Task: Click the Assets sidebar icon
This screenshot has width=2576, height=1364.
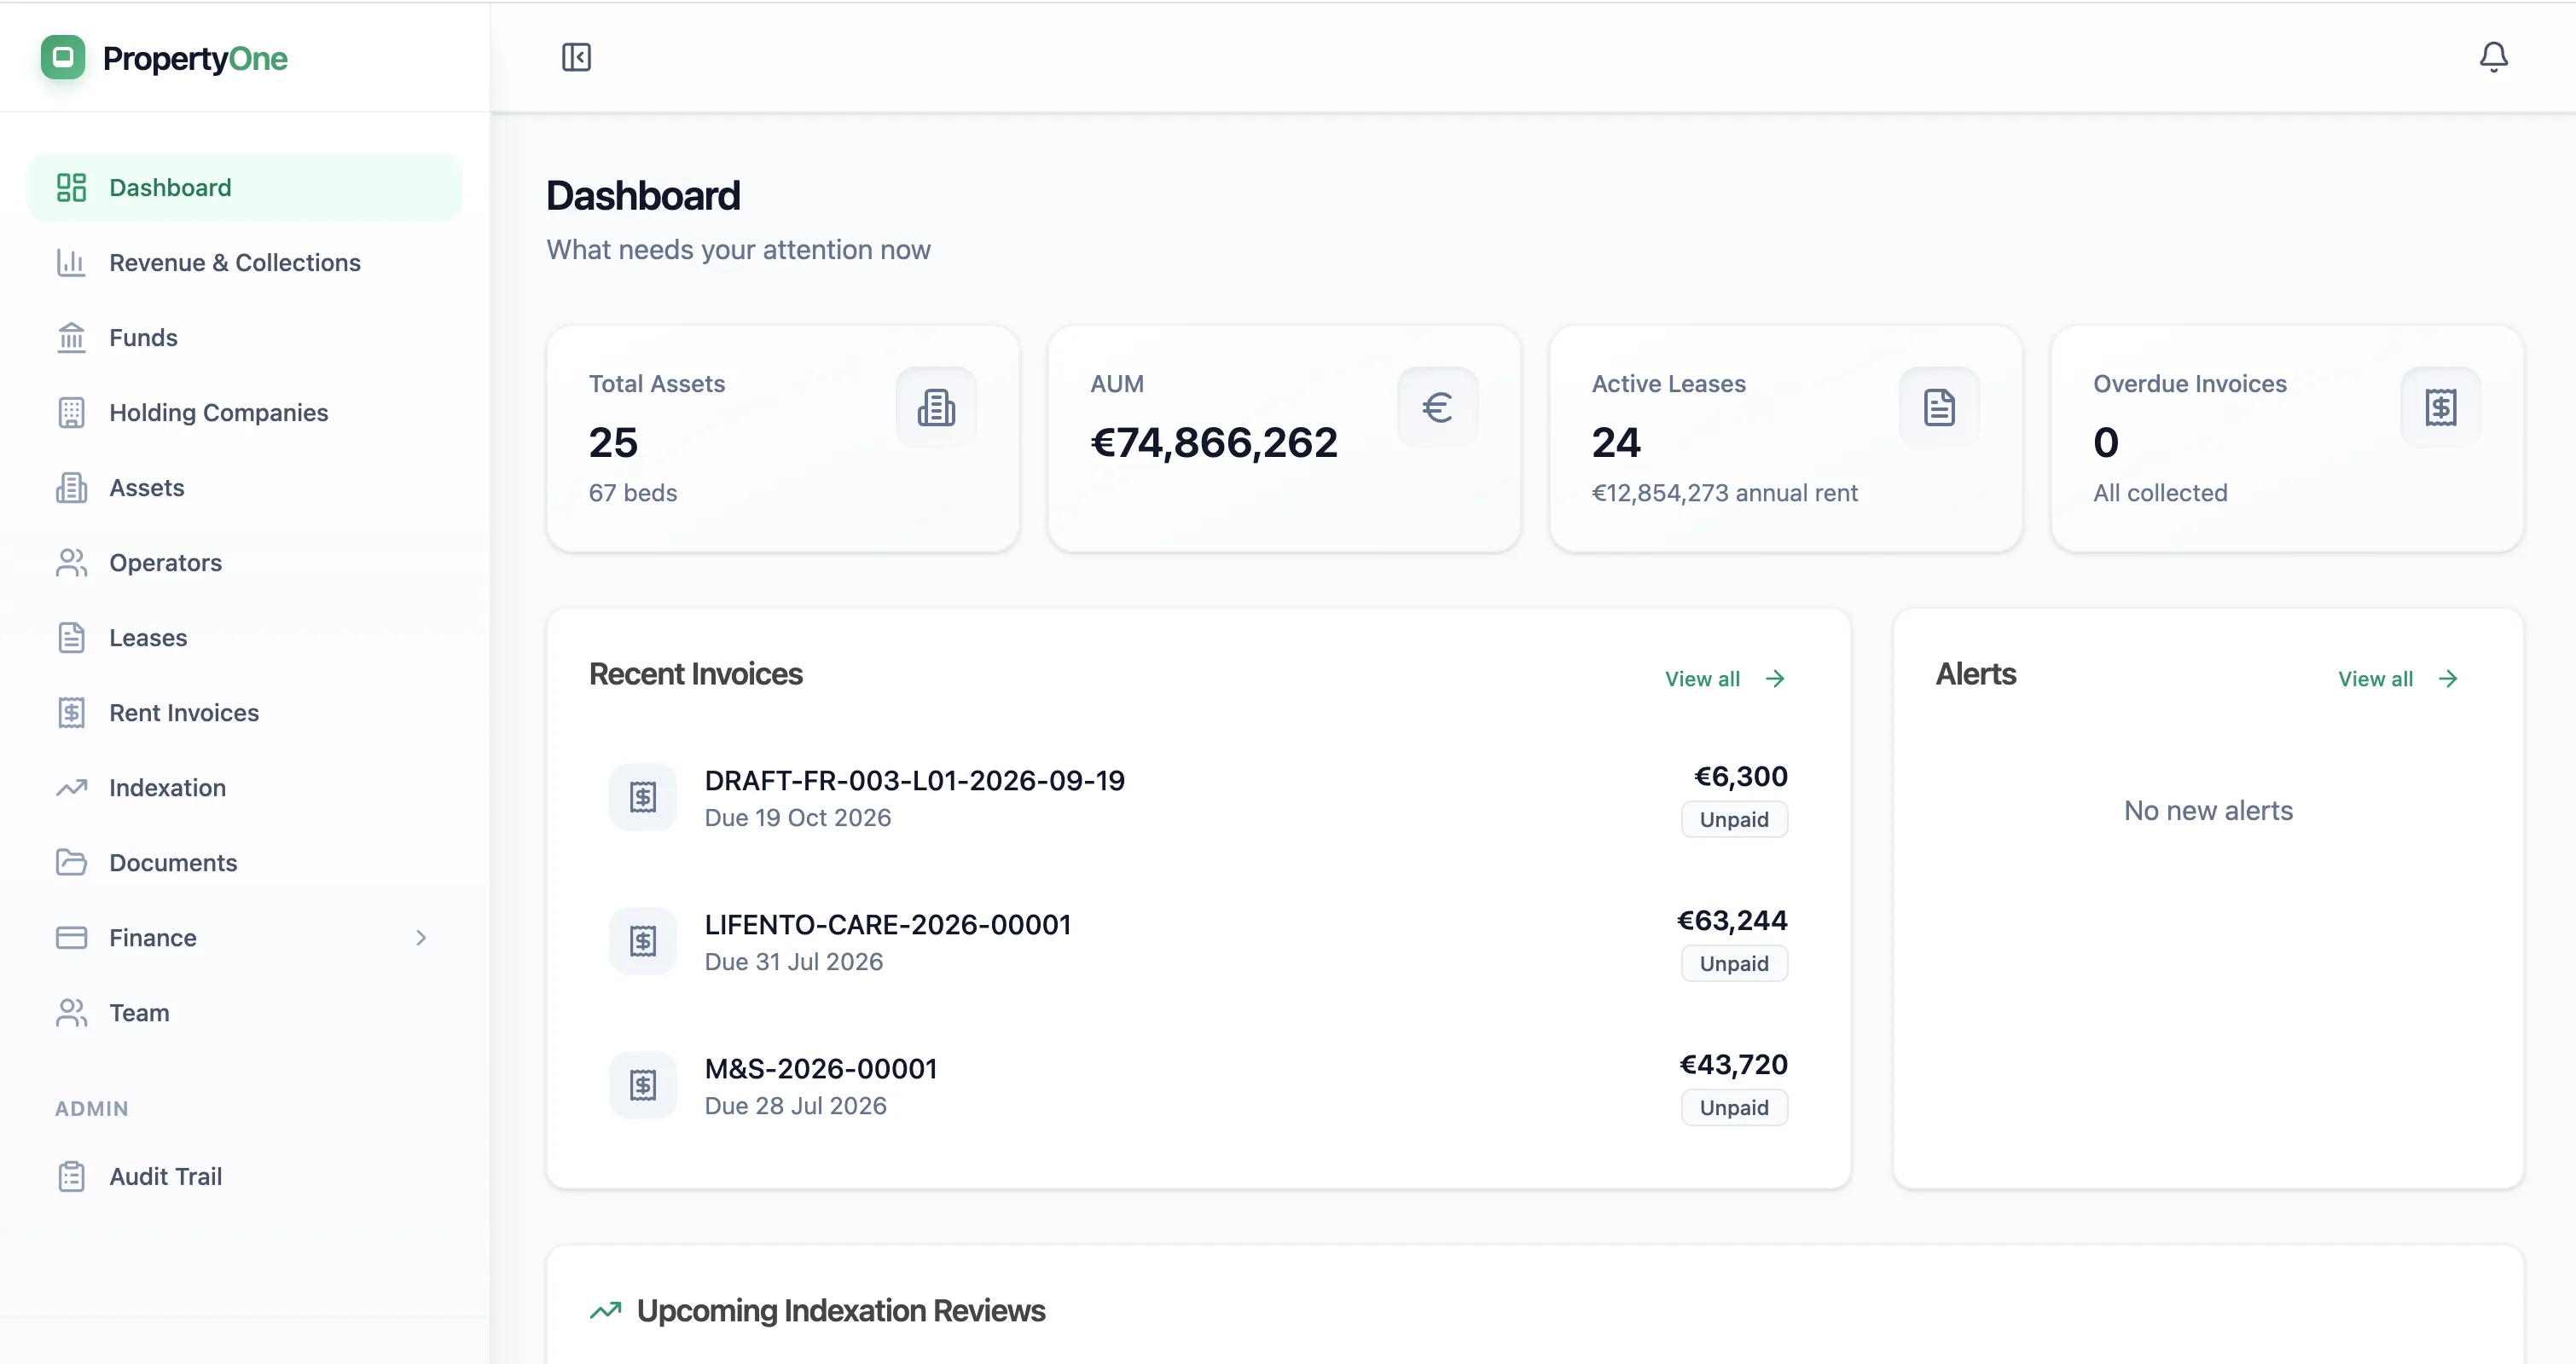Action: coord(71,488)
